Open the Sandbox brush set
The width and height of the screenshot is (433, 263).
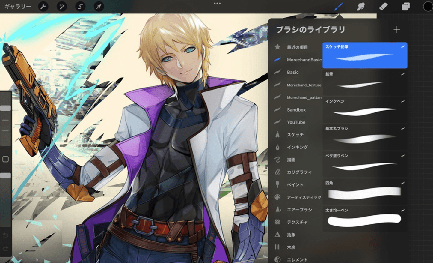[296, 110]
